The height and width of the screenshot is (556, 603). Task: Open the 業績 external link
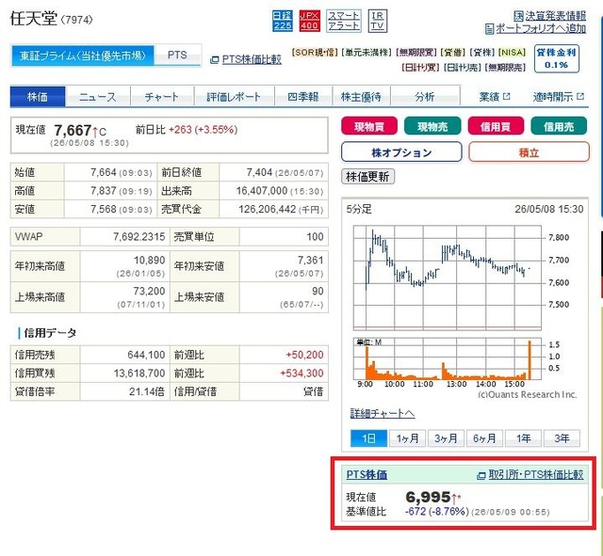494,97
